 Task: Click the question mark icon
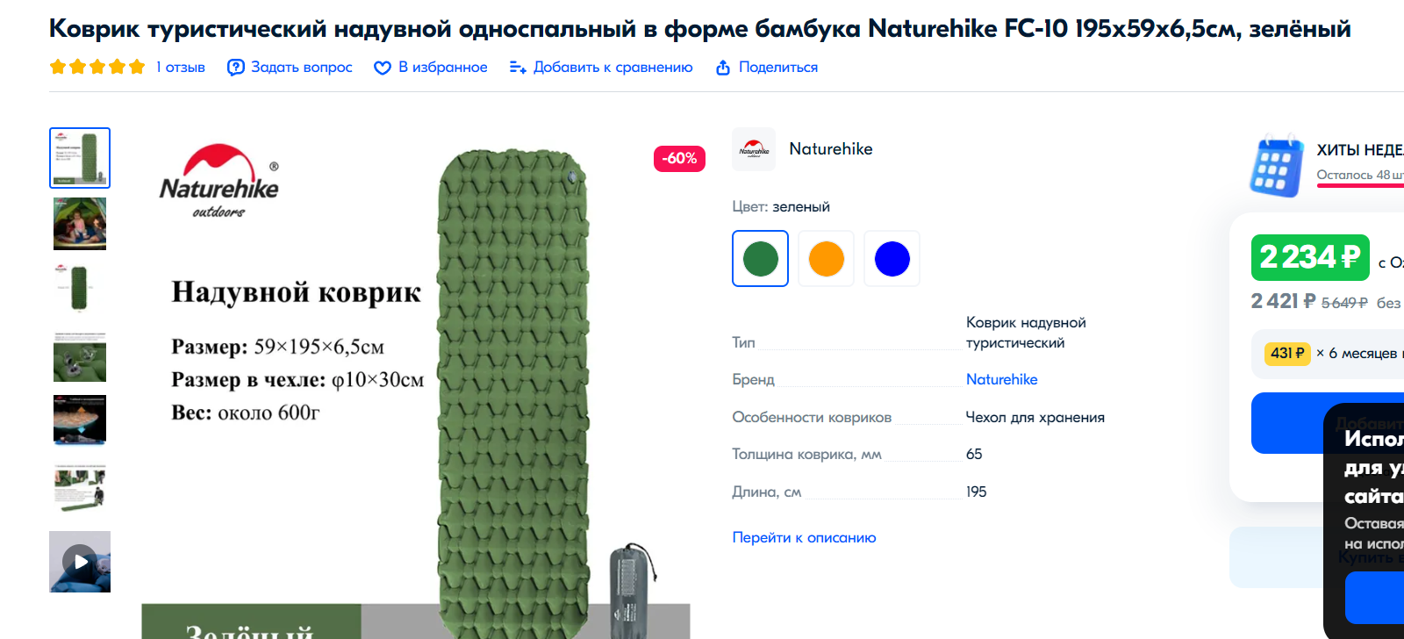pos(236,68)
